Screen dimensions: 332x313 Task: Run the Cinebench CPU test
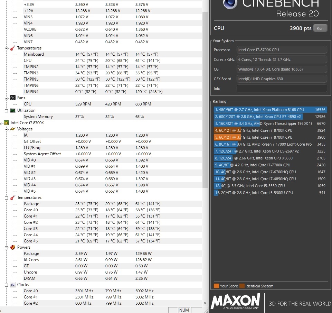coord(320,28)
